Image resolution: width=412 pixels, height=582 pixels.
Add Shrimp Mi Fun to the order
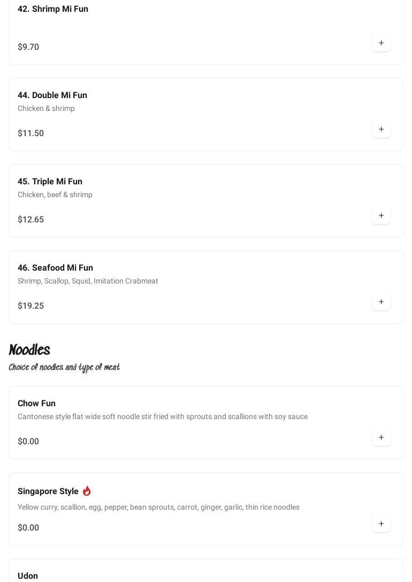(x=381, y=43)
